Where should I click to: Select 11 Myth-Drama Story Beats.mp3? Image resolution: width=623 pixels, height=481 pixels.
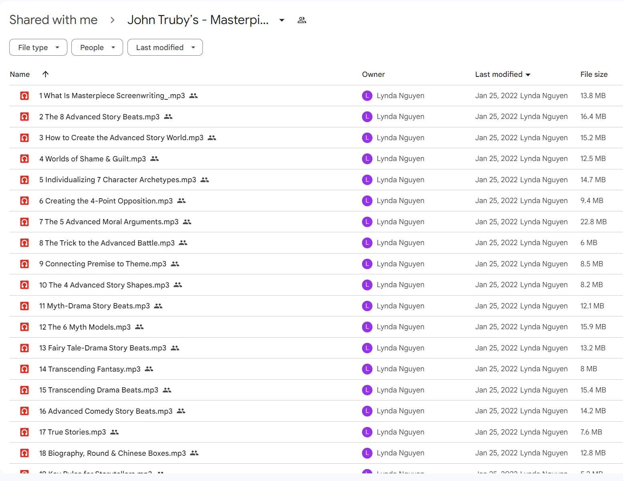(x=95, y=306)
